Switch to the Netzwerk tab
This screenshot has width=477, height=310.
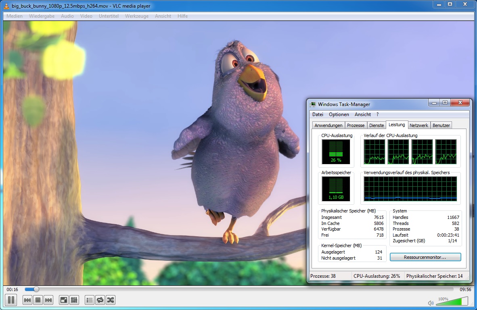418,125
